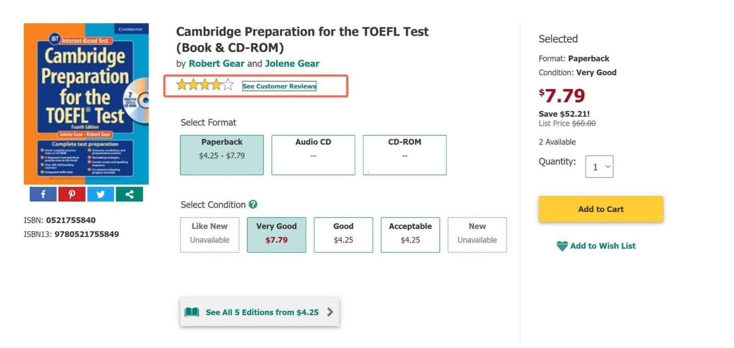Viewport: 734px width, 348px height.
Task: Pick the Very Good condition option
Action: [x=276, y=235]
